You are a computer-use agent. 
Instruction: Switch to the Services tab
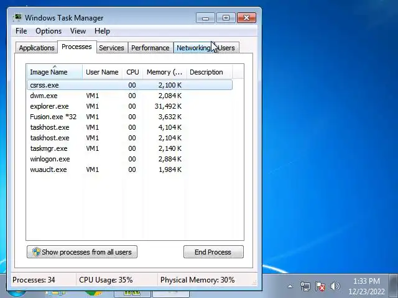click(x=111, y=48)
